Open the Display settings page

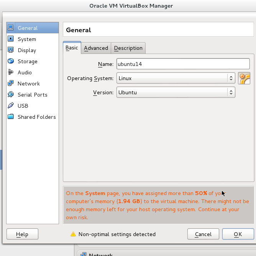point(33,50)
